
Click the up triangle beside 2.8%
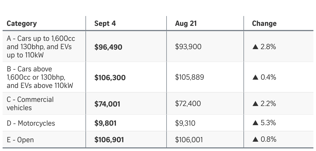(255, 47)
